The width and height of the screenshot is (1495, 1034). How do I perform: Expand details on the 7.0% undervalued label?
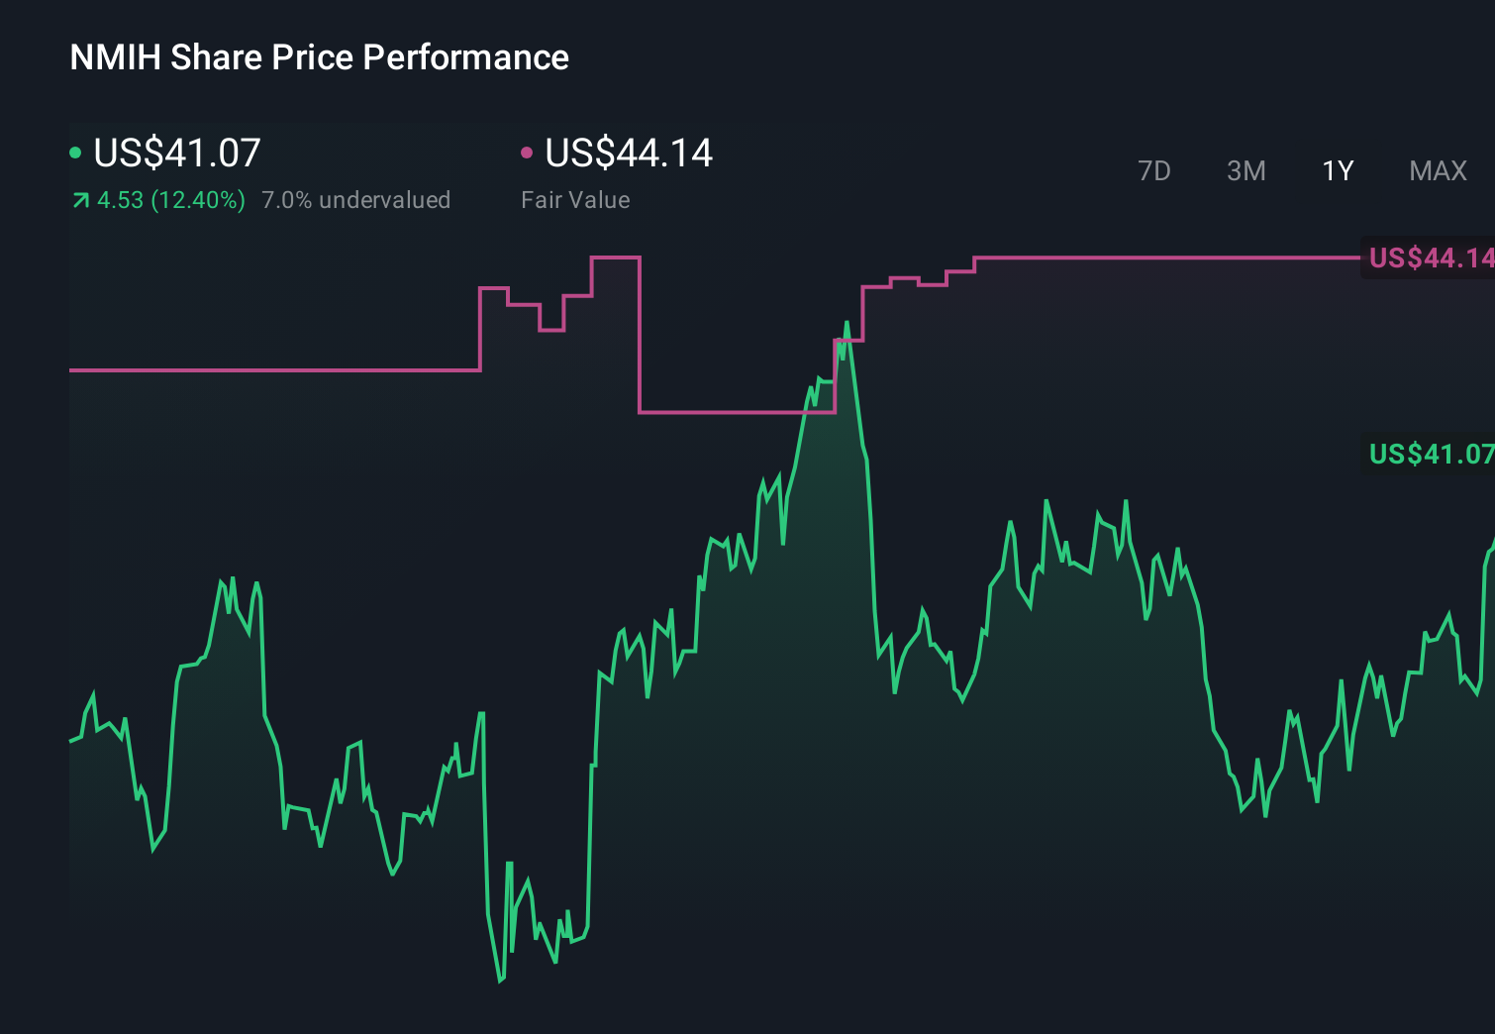point(356,199)
